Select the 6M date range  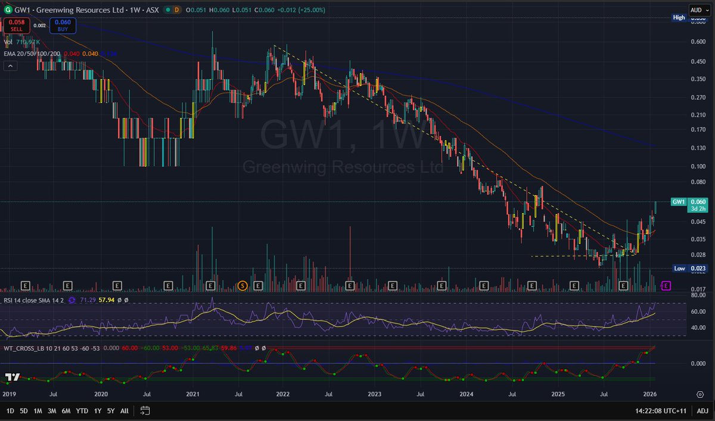click(67, 411)
